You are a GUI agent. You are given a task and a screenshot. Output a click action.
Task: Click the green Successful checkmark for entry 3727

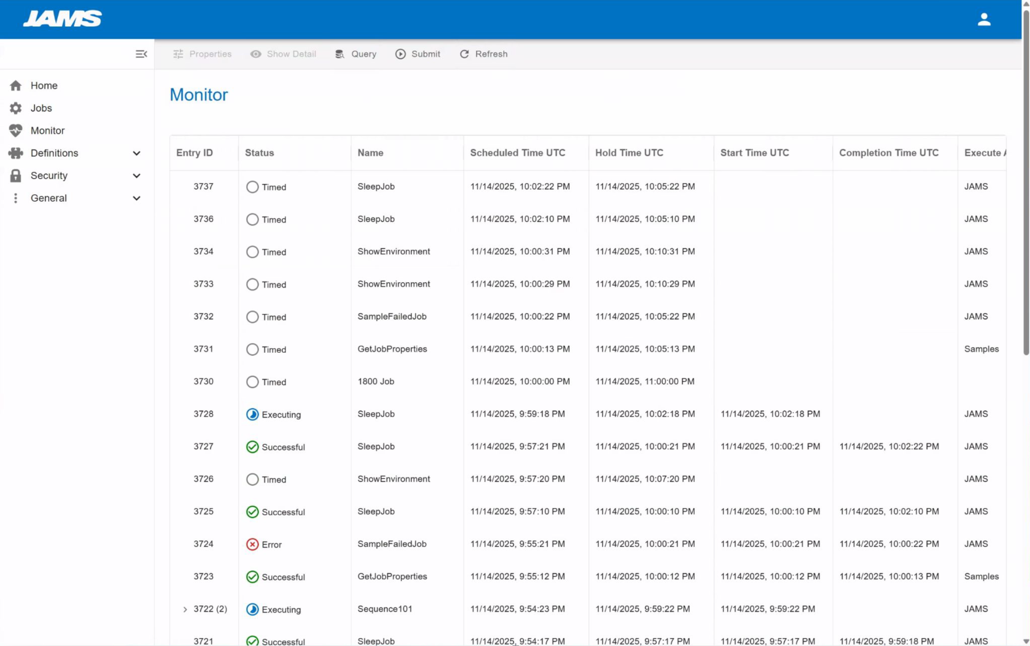(252, 447)
